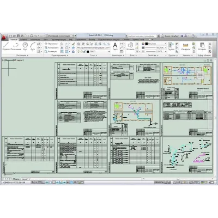Open the current layer ТЕКСТ dropdown
Image resolution: width=218 pixels, height=218 pixels.
[98, 52]
